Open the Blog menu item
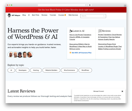This screenshot has height=111, width=132. [24, 15]
